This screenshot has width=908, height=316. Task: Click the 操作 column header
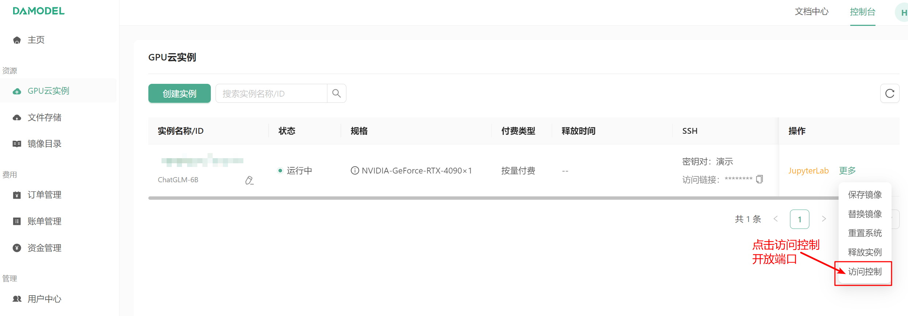tap(797, 131)
